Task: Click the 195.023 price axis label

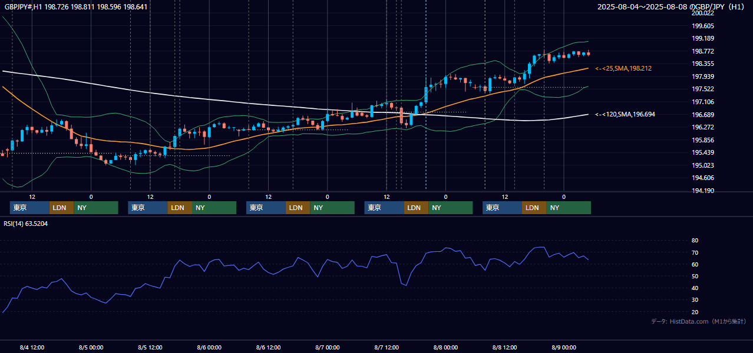Action: 702,165
